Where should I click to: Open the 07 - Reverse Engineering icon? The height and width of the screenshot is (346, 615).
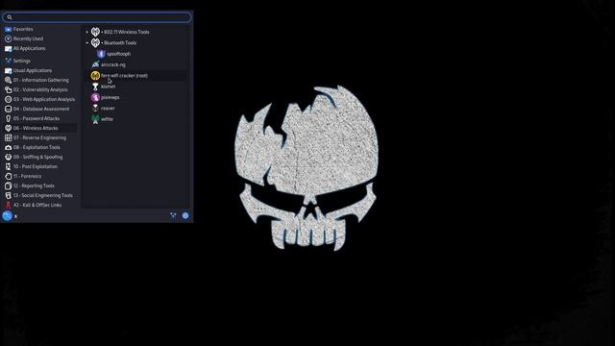(x=8, y=137)
